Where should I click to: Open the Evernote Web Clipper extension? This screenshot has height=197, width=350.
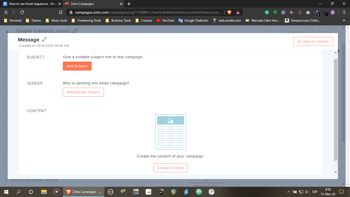pos(275,12)
